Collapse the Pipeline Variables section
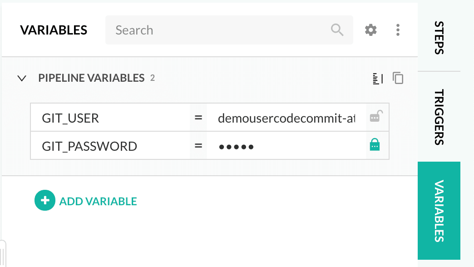Viewport: 474px width, 267px height. pyautogui.click(x=21, y=78)
